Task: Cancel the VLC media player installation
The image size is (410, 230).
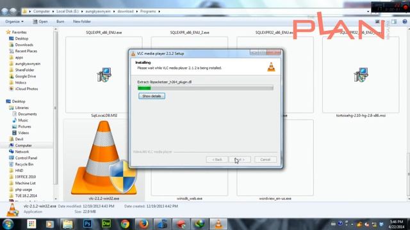Action: click(265, 159)
